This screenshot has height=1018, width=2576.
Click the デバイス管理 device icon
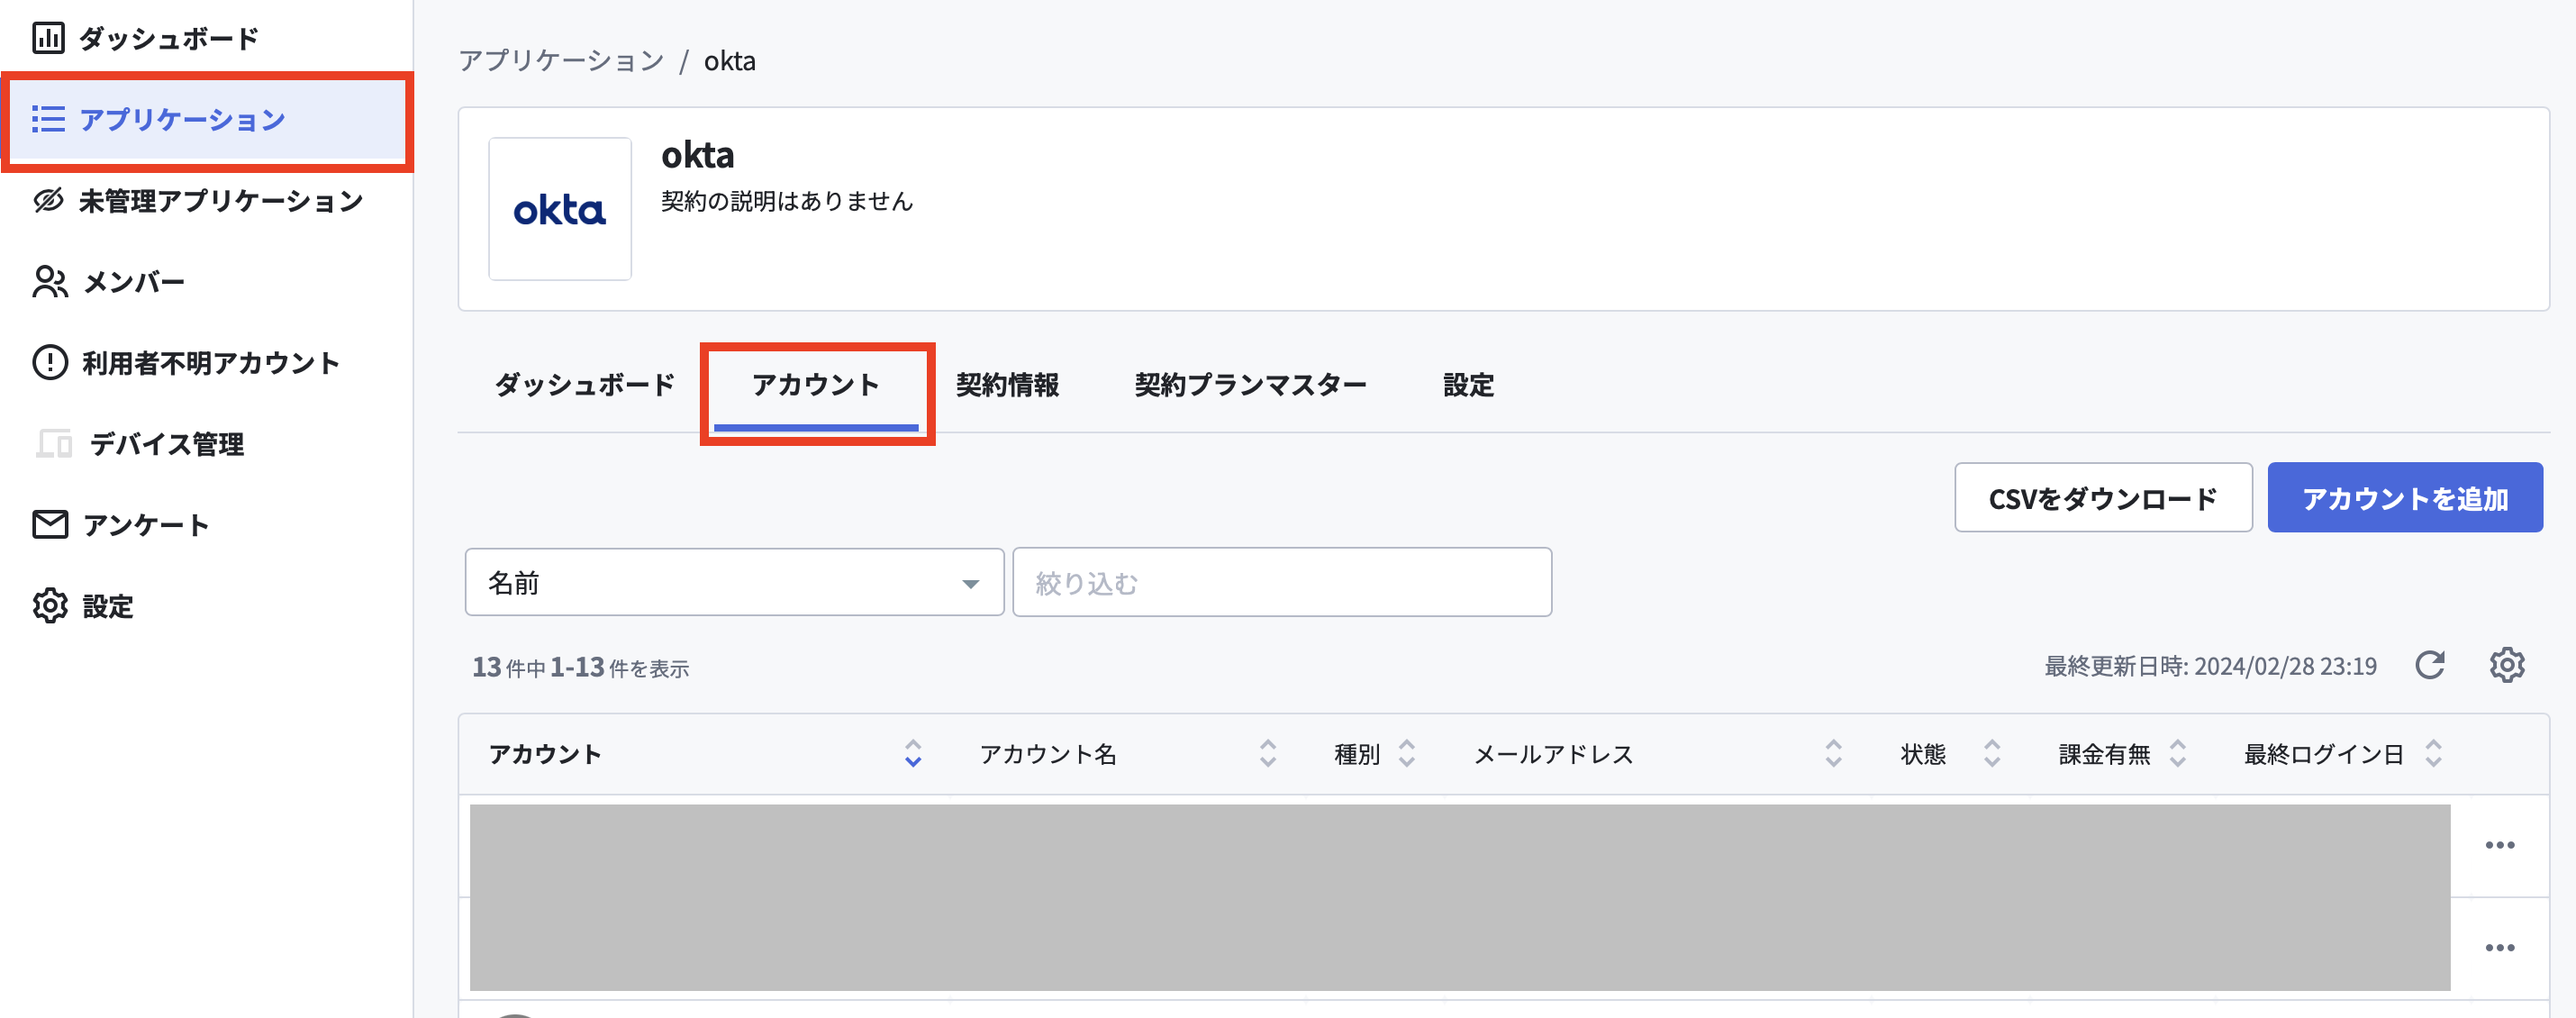(x=54, y=443)
